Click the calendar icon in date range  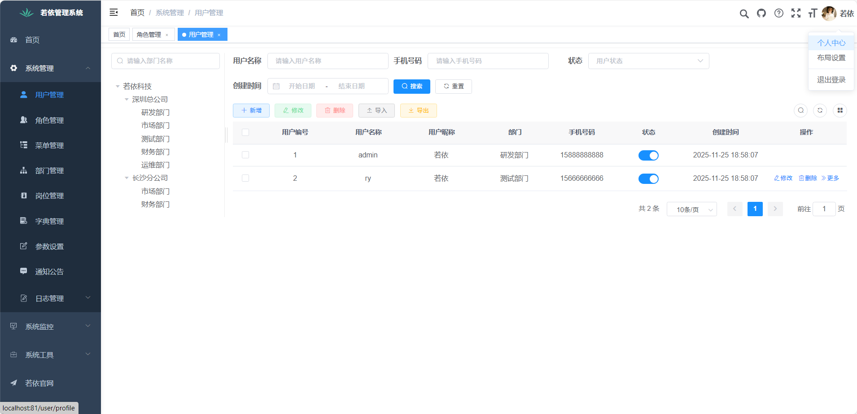tap(276, 86)
